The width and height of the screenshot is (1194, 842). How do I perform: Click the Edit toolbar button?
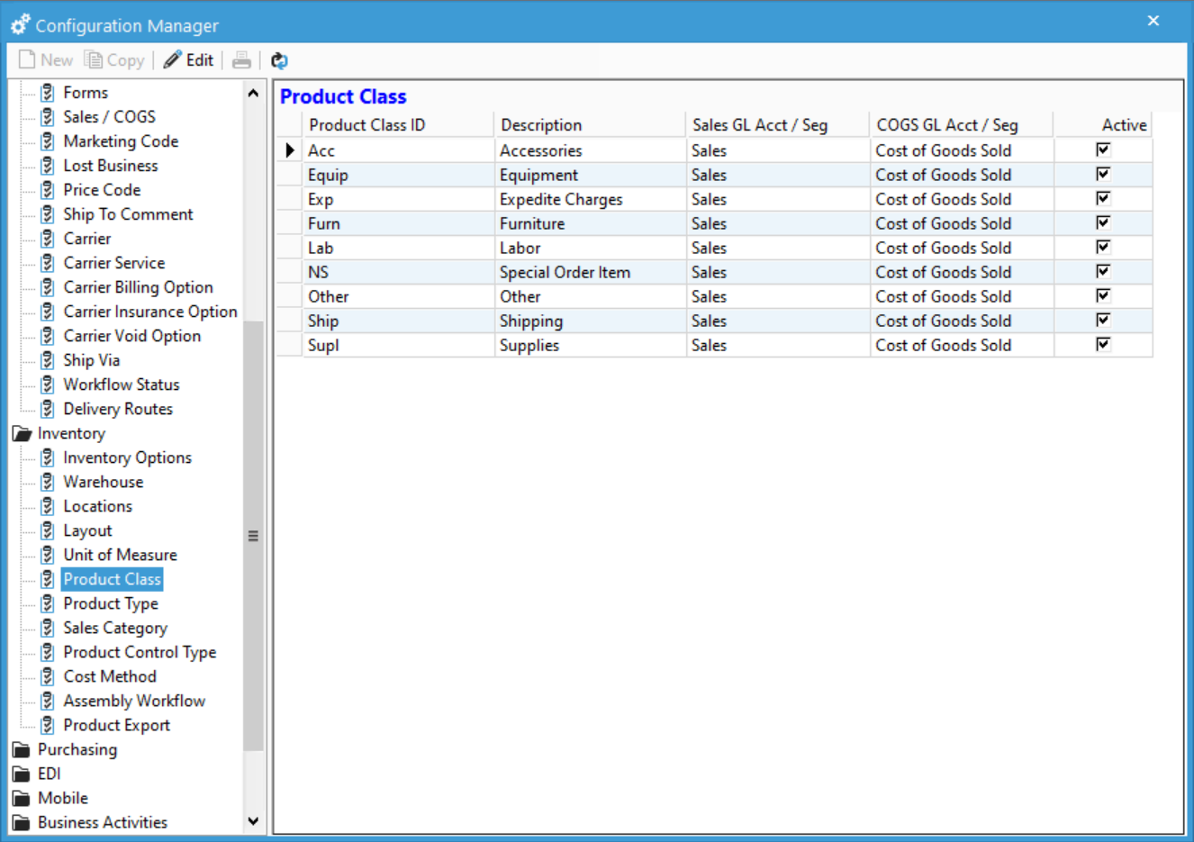tap(189, 59)
